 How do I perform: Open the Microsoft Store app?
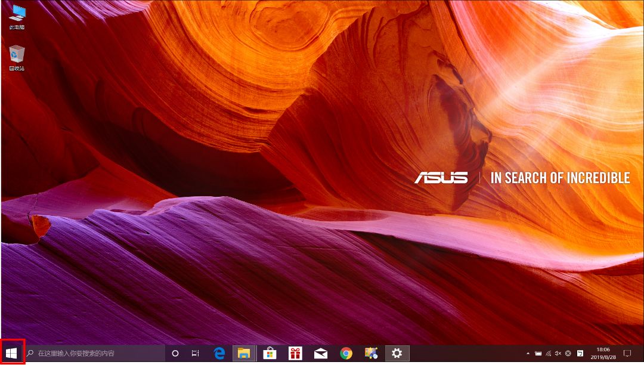tap(270, 354)
